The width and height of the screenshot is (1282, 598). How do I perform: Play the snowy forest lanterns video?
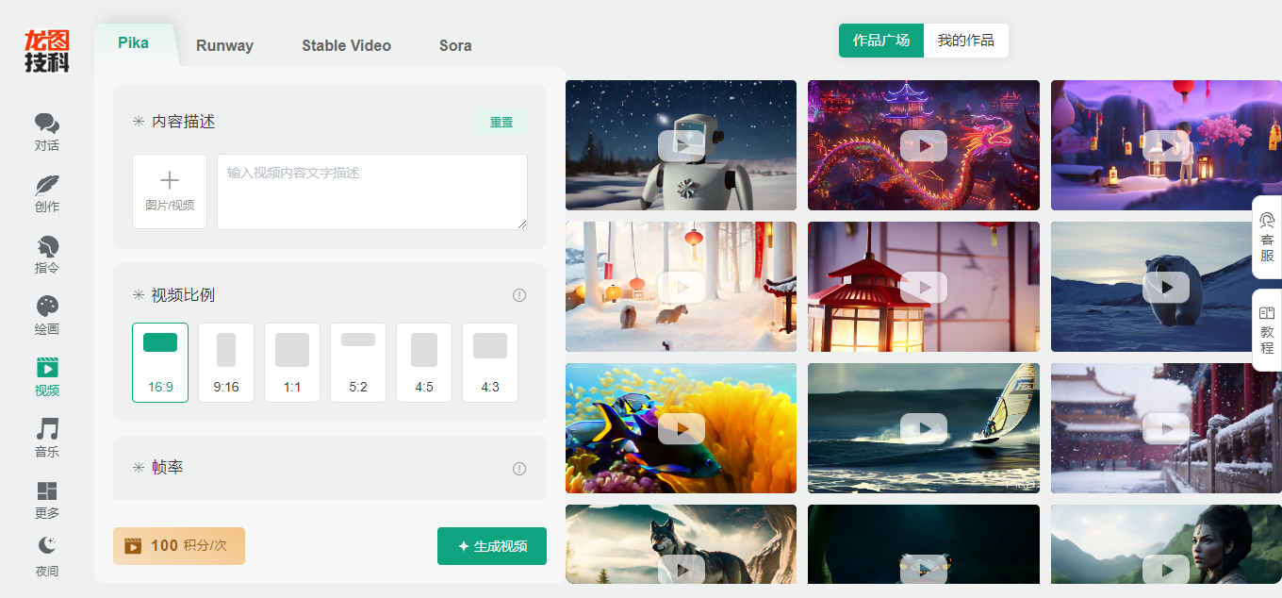(x=681, y=287)
